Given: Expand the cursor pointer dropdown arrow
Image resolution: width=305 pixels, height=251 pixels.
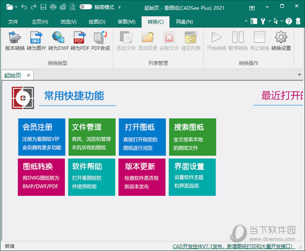Looking at the screenshot, I should (282, 21).
